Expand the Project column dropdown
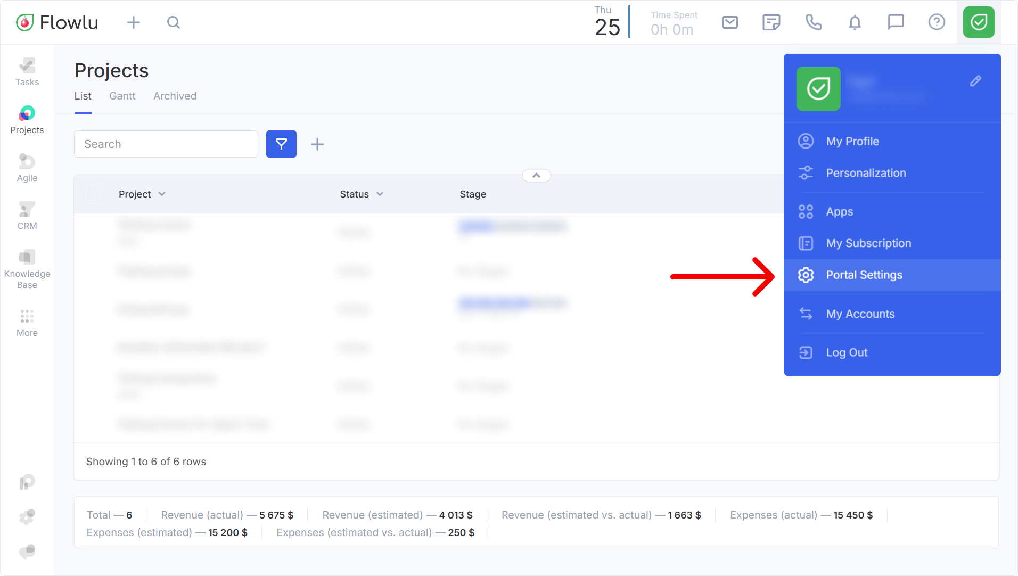1018x576 pixels. (x=162, y=194)
